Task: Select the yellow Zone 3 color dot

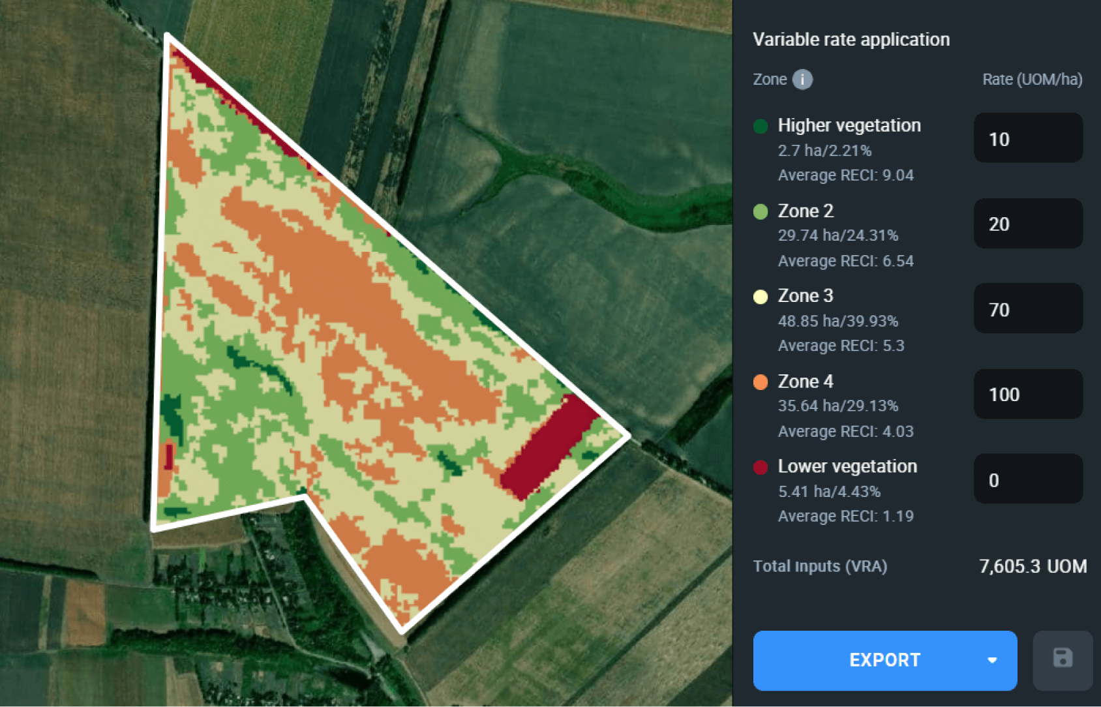Action: tap(761, 297)
